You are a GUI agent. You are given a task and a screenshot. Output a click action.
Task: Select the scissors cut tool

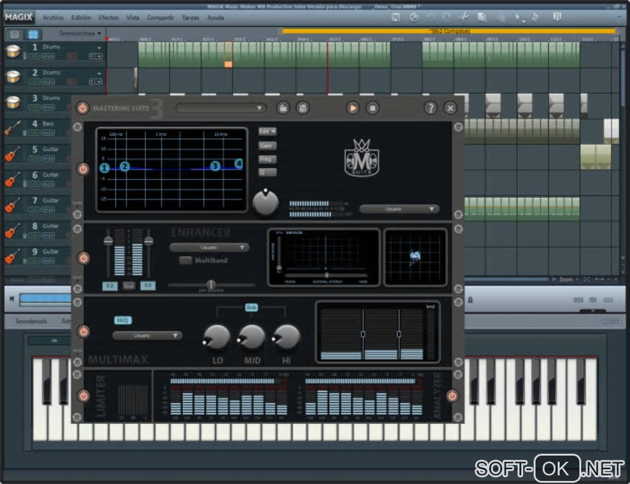[x=464, y=17]
